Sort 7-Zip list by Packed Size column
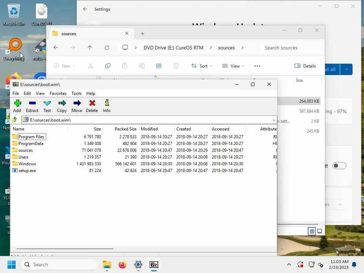The width and height of the screenshot is (364, 273). click(121, 129)
